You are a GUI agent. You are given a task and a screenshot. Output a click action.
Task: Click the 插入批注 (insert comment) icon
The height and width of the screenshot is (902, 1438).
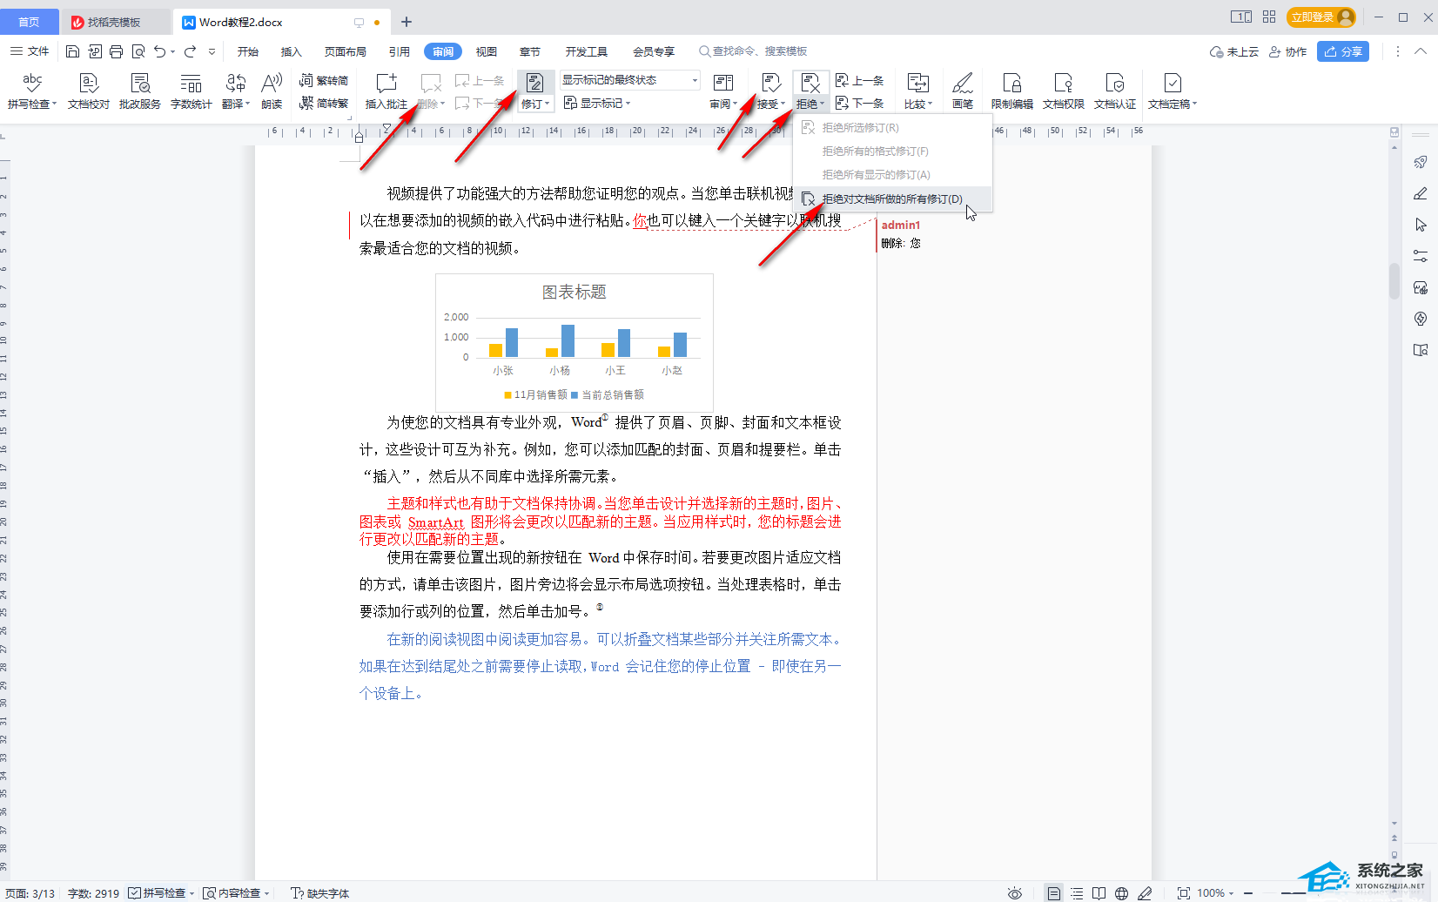point(386,91)
